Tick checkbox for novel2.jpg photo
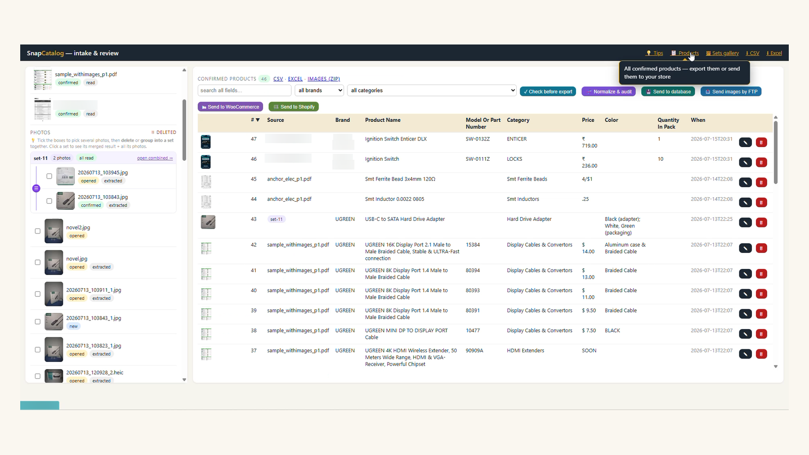 click(37, 231)
